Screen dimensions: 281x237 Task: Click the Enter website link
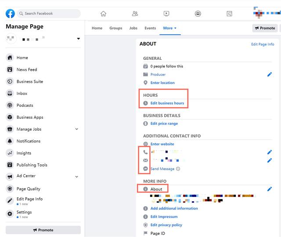point(162,144)
